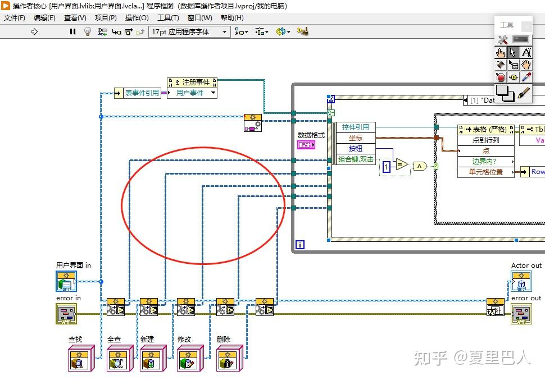The height and width of the screenshot is (380, 545).
Task: Select the Get Color eyedropper tool
Action: pos(526,76)
